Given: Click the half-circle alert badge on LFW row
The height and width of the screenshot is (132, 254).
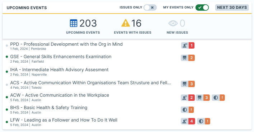Looking at the screenshot, I should pos(204,121).
